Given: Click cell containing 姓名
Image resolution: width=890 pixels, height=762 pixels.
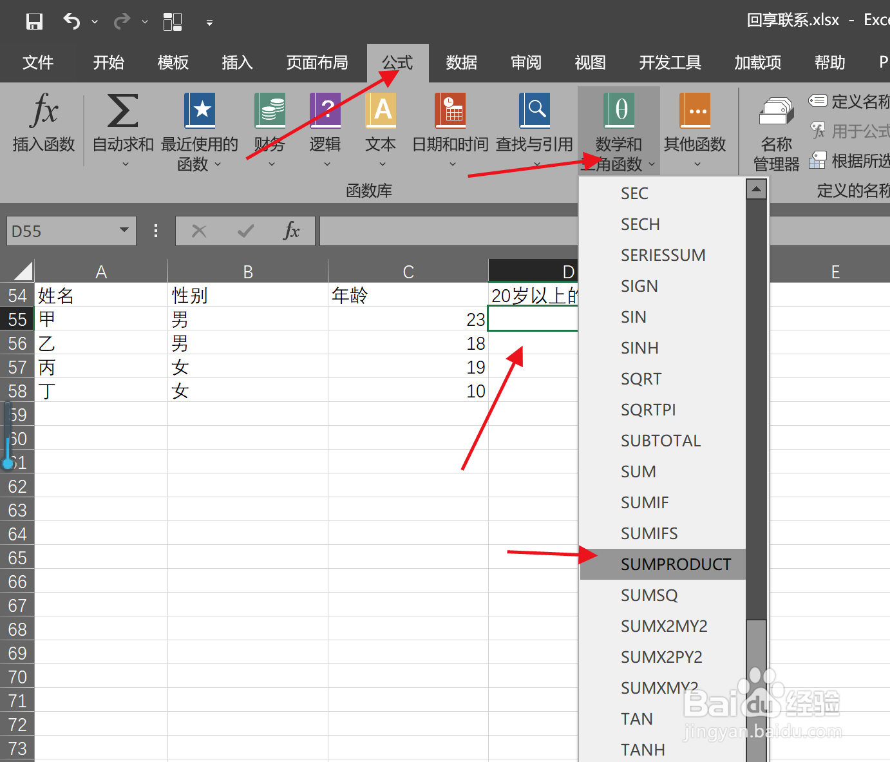Looking at the screenshot, I should (x=101, y=295).
